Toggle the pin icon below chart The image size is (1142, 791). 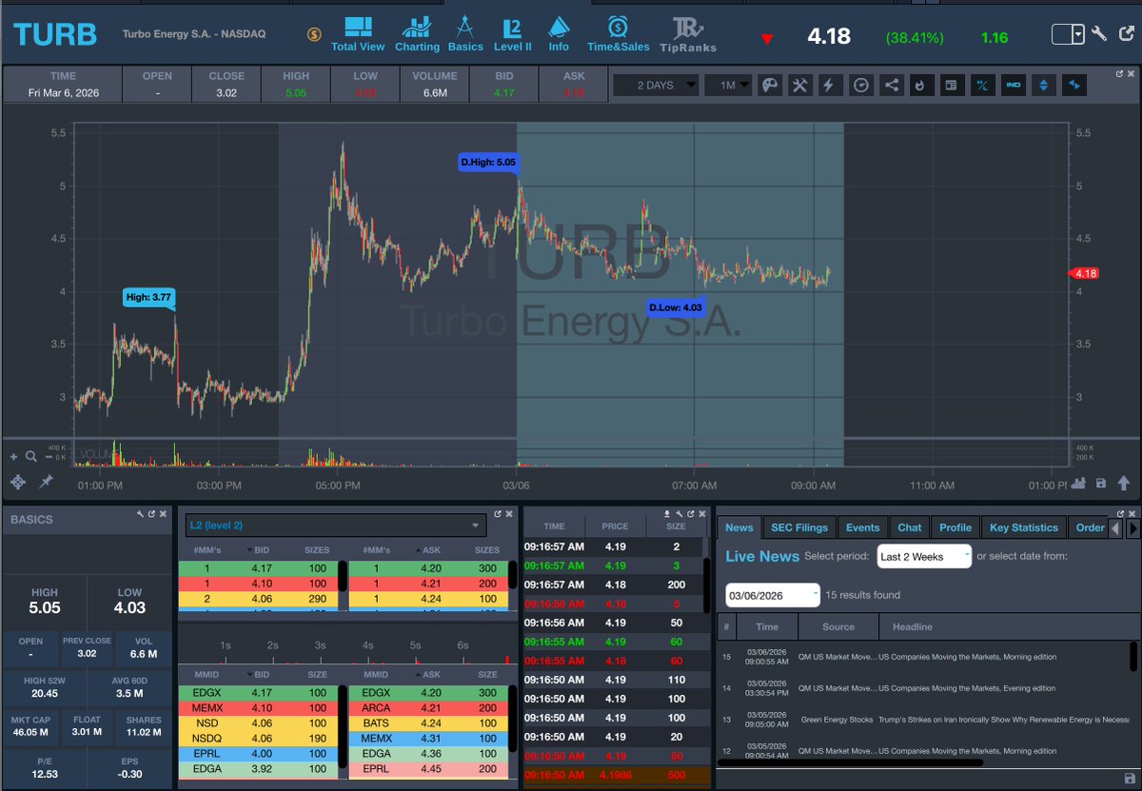46,482
